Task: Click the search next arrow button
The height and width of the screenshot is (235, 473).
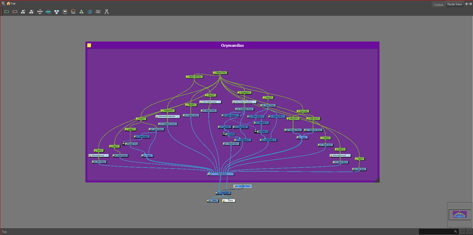Action: [x=470, y=231]
